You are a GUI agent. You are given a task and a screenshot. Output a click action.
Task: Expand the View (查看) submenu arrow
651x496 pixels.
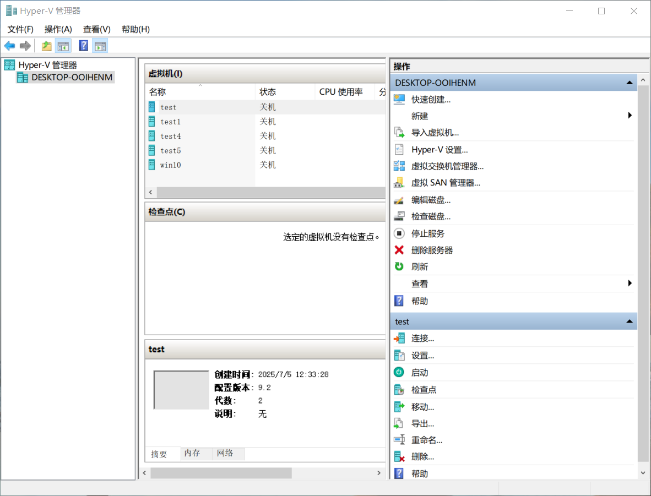(630, 284)
